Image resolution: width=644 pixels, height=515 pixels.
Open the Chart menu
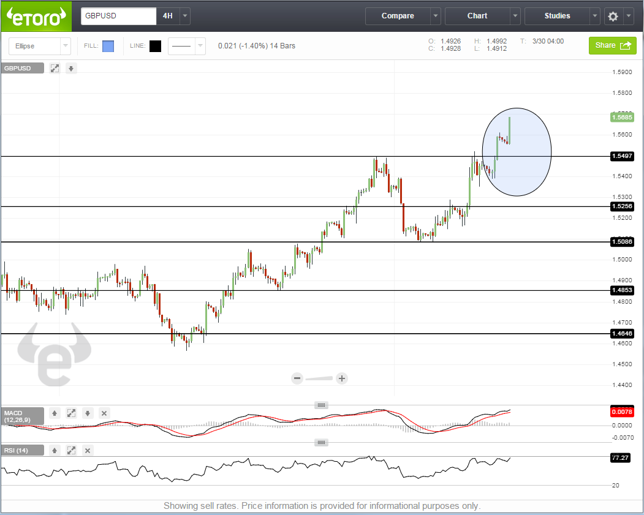pos(477,16)
